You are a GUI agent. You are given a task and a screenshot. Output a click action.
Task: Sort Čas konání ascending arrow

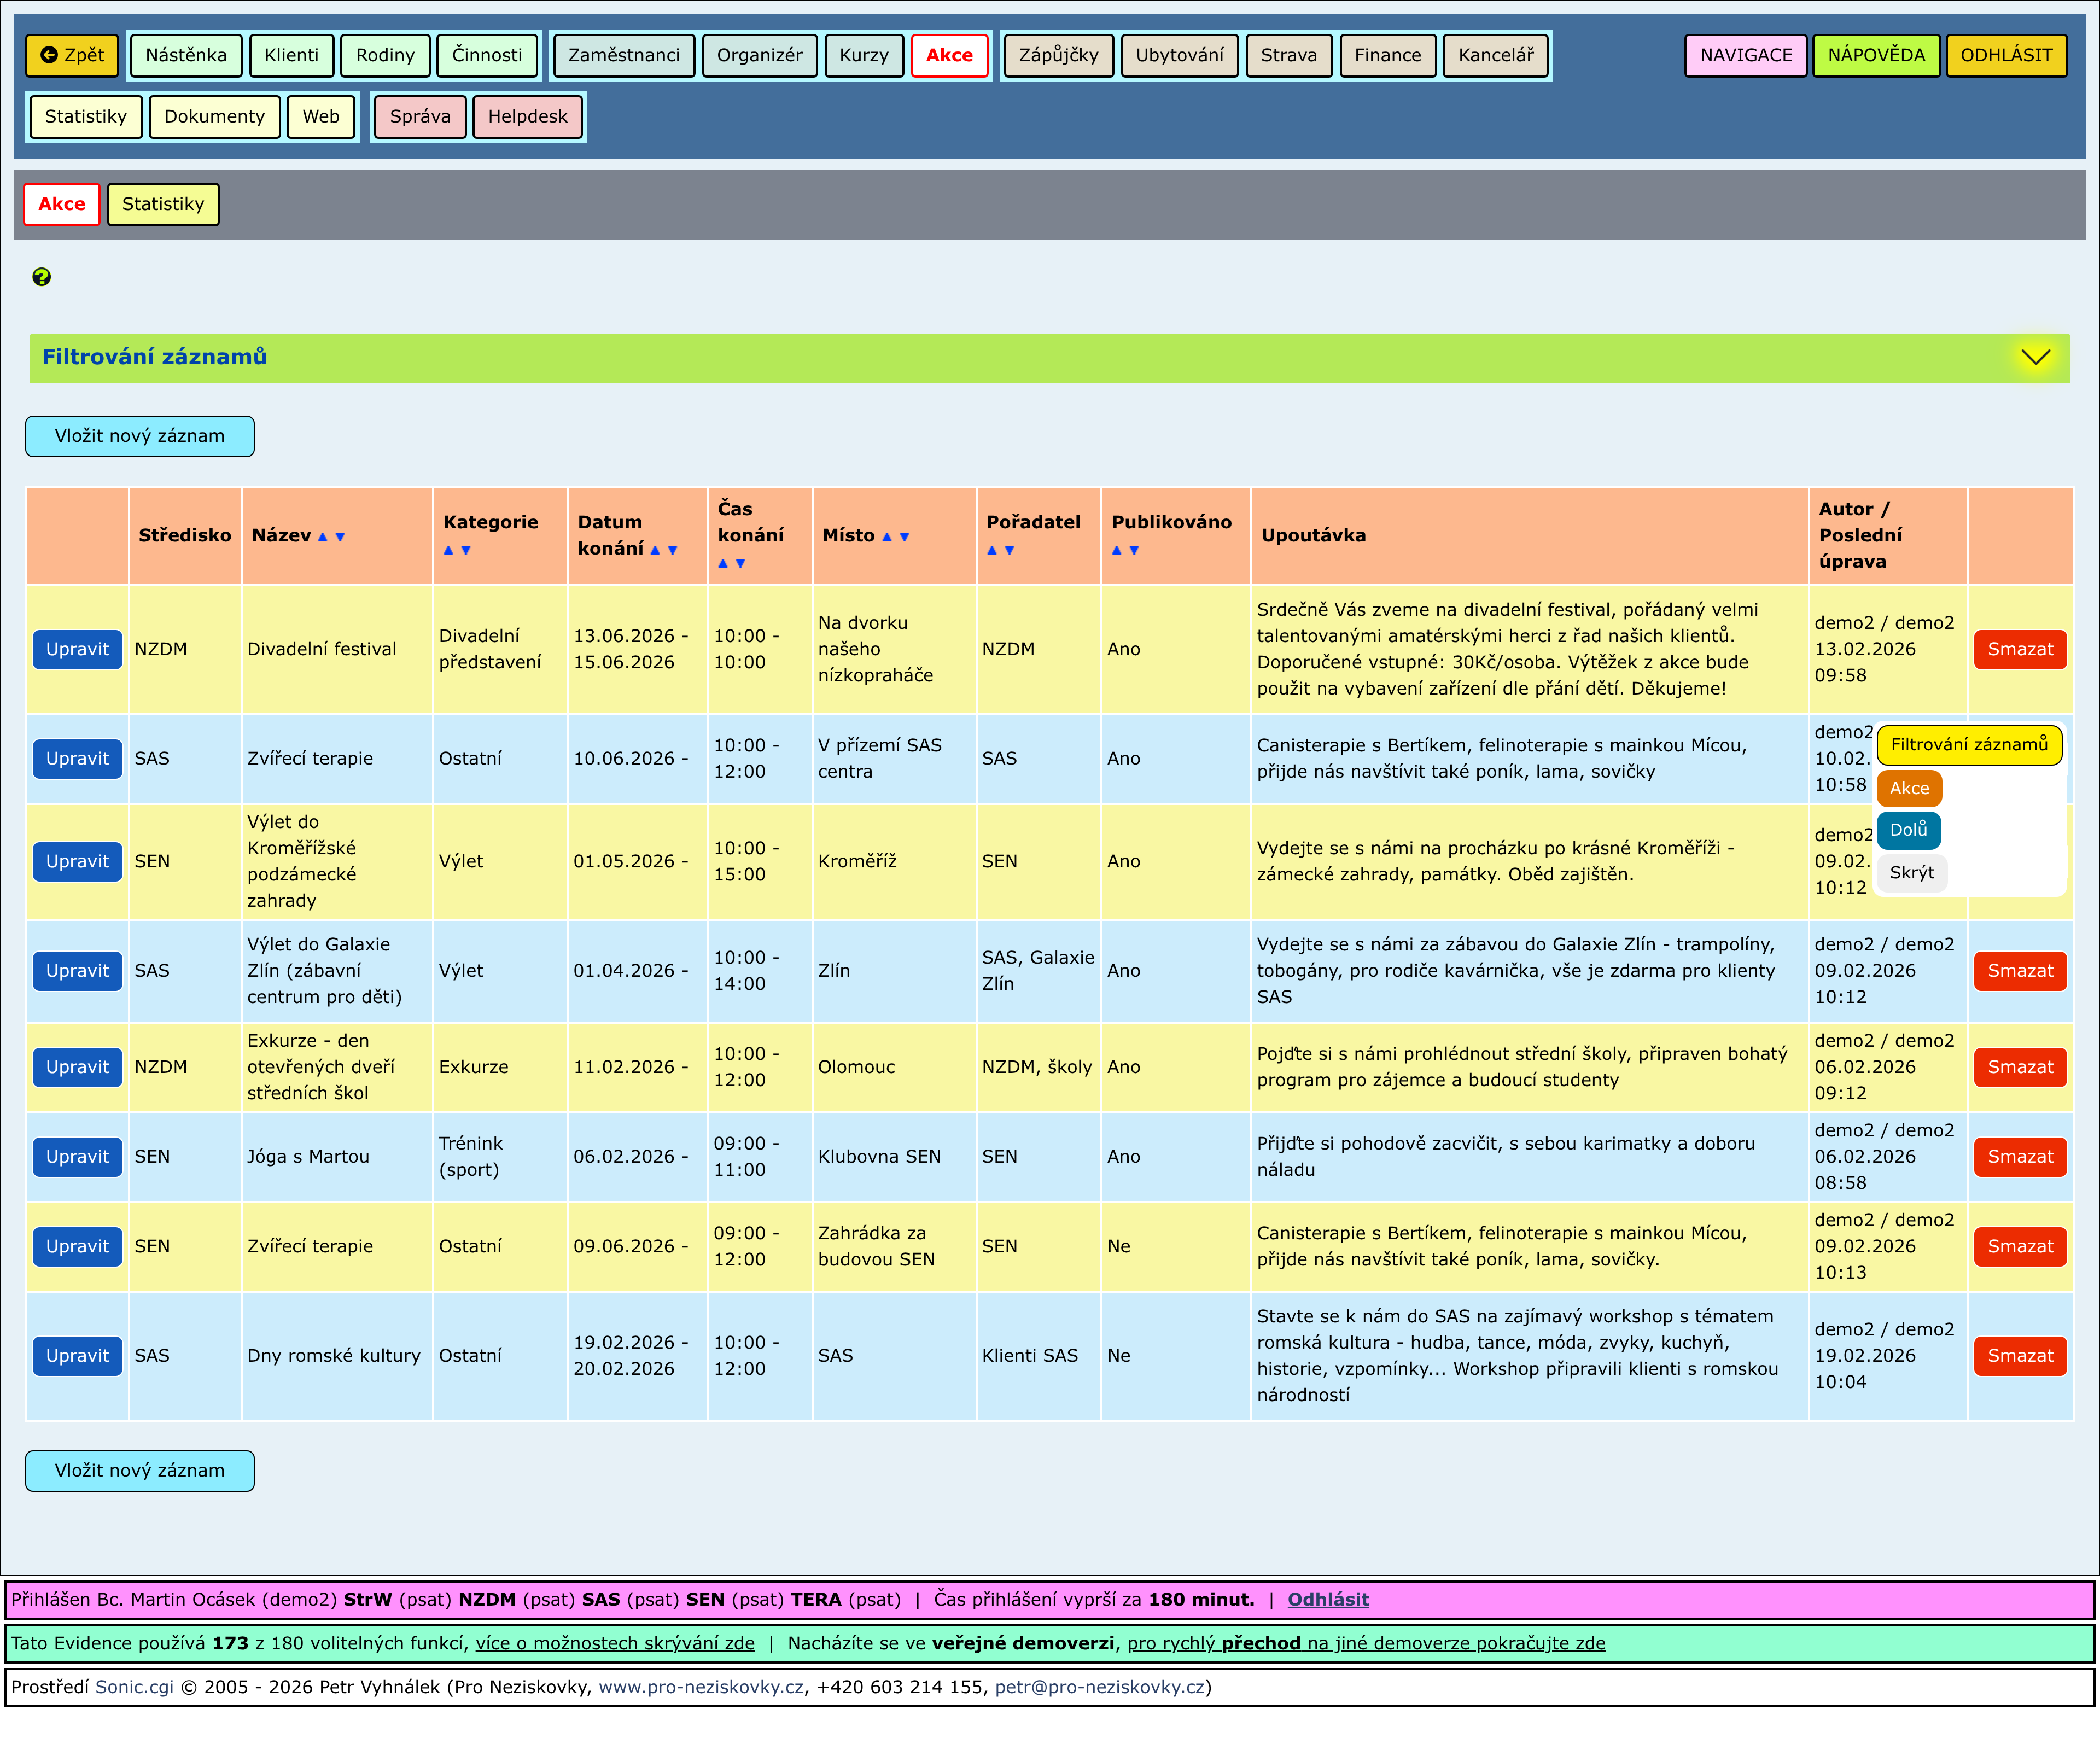(723, 563)
